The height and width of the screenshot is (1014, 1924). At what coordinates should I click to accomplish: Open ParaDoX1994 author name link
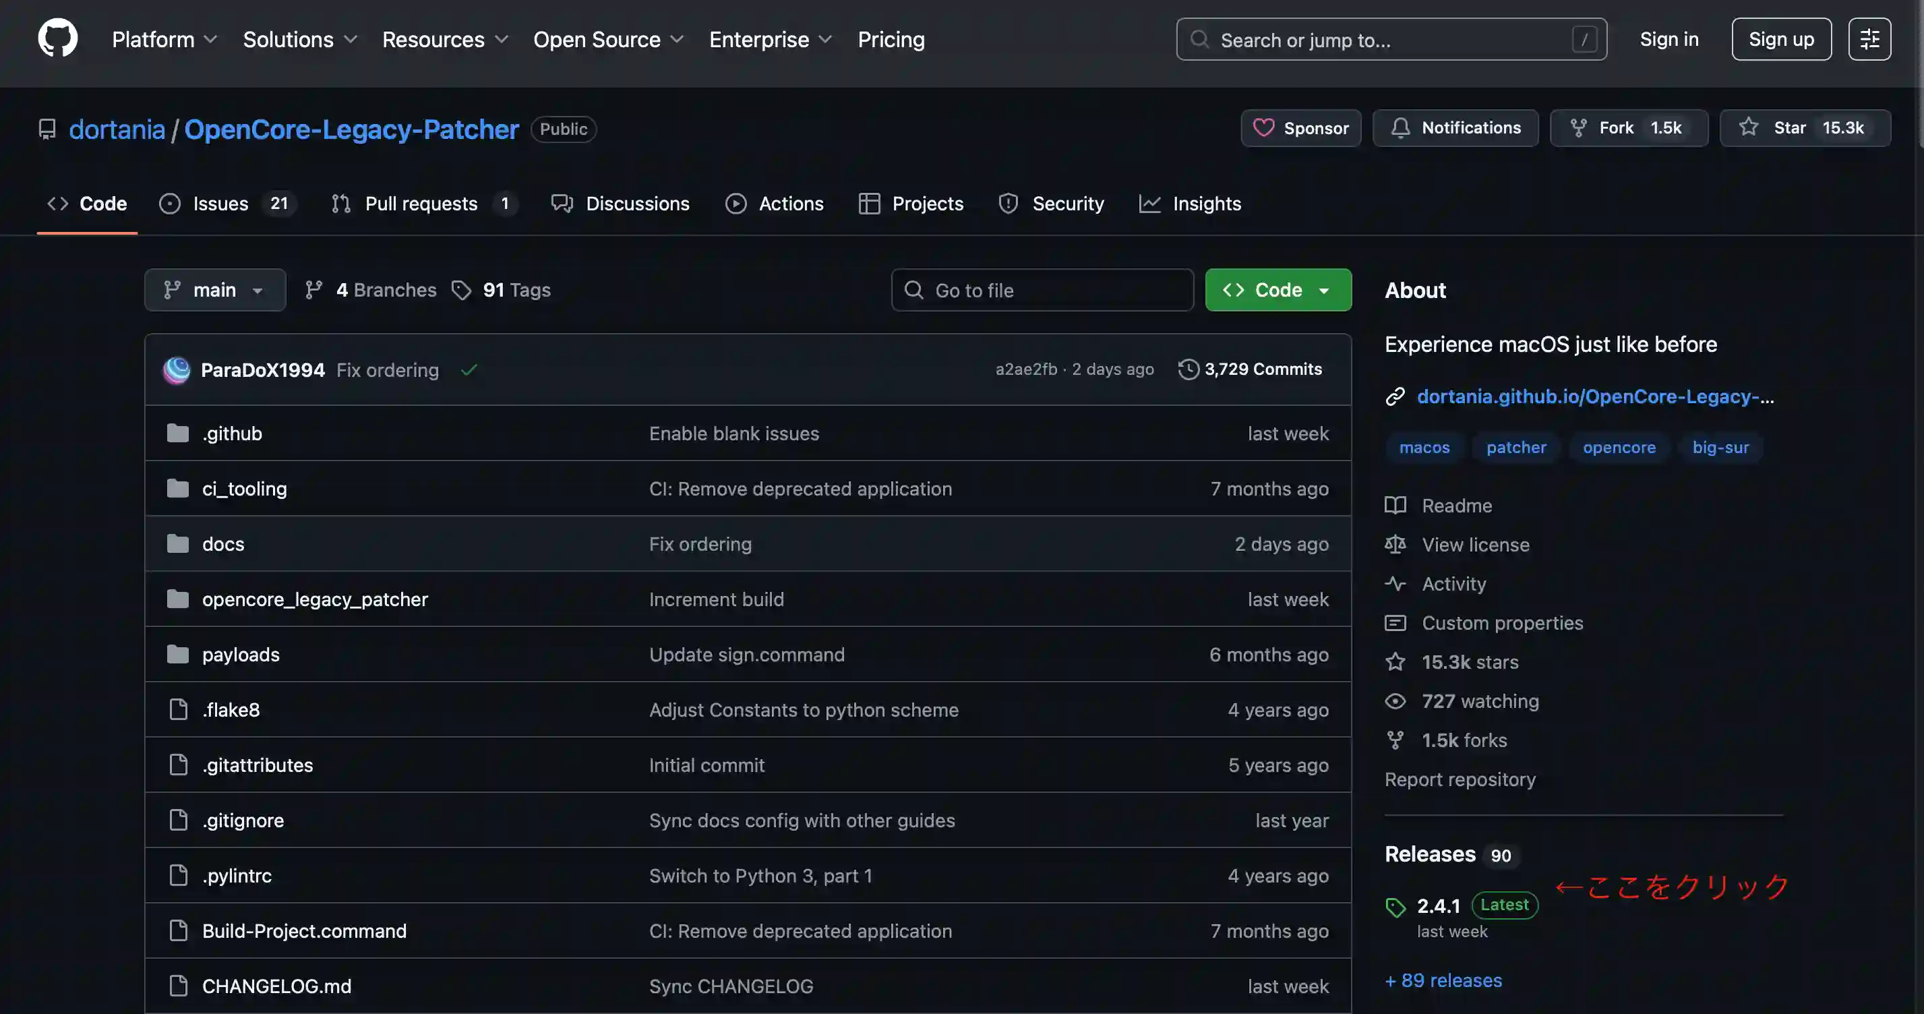263,370
